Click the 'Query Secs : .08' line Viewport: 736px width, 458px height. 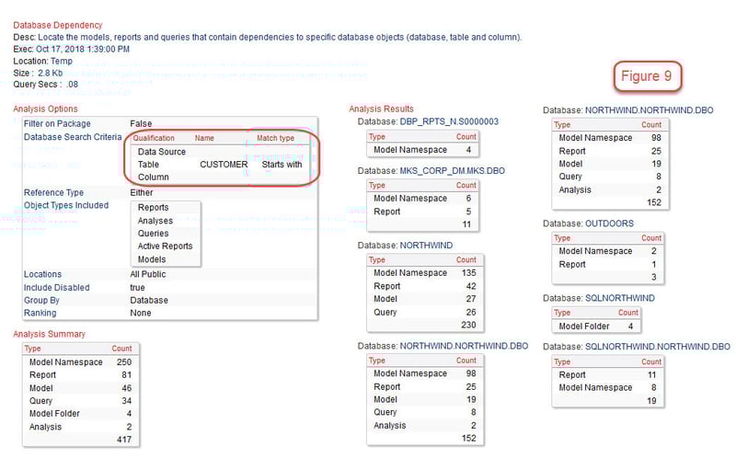(45, 85)
